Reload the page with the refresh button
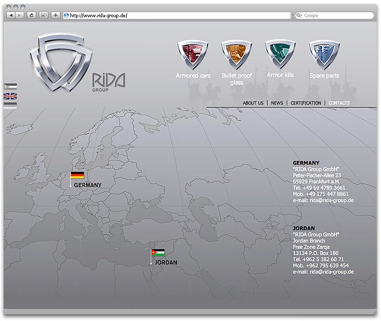This screenshot has height=321, width=381. [31, 15]
